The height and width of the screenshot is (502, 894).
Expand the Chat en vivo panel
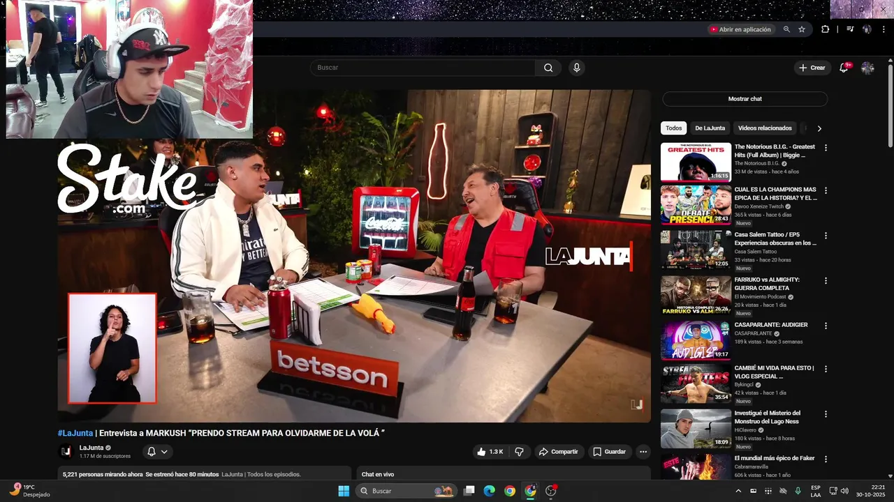click(x=503, y=473)
